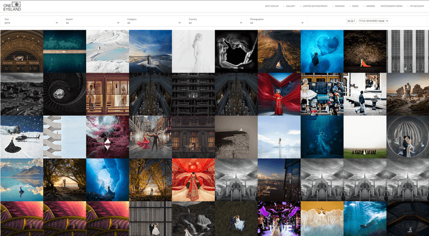The height and width of the screenshot is (236, 429).
Task: Open the My Account link
Action: [x=417, y=6]
